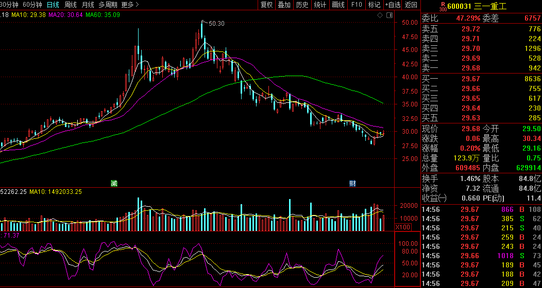Toggle 复权 price adjustment
Viewport: 542px width, 288px height.
point(267,5)
